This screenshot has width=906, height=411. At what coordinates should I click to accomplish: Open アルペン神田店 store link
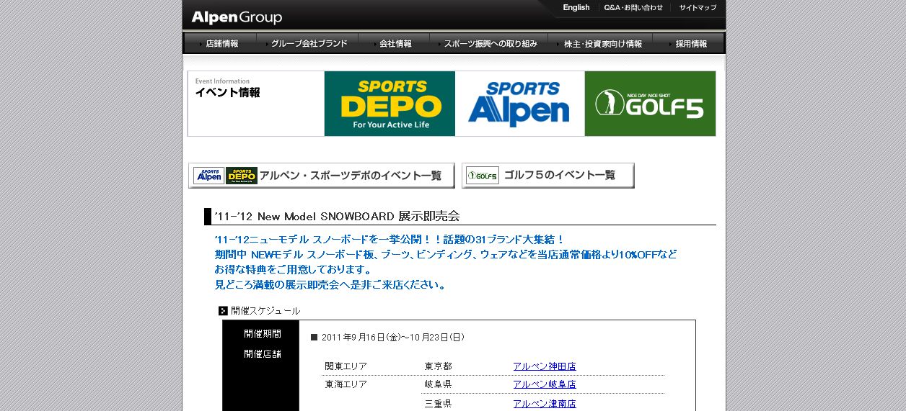point(544,366)
